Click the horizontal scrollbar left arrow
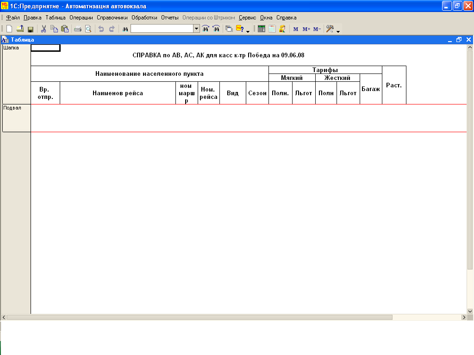 pos(4,317)
